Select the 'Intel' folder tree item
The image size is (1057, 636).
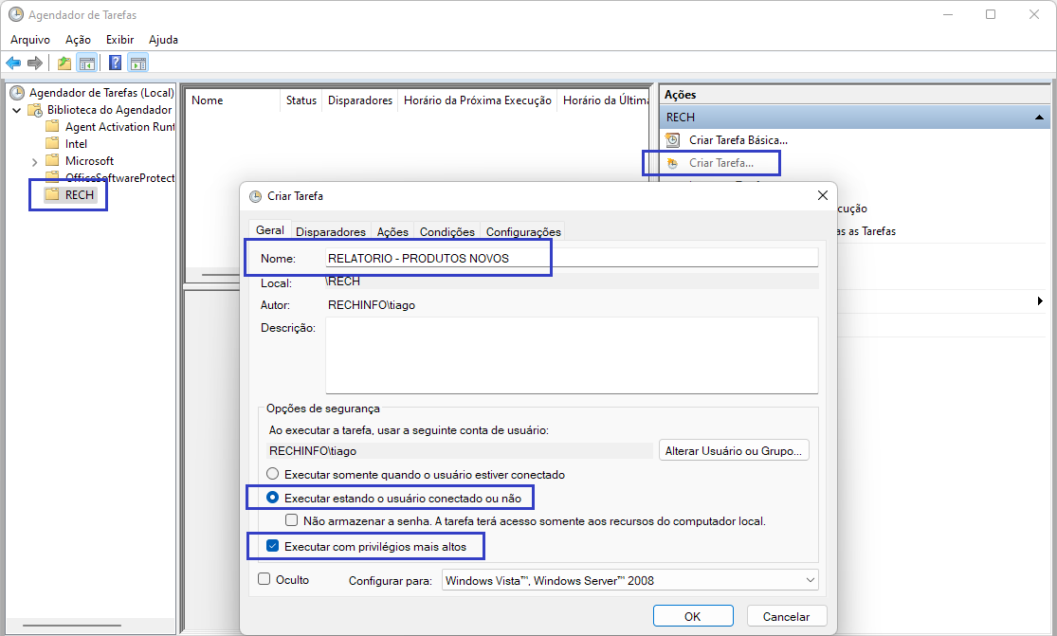pyautogui.click(x=76, y=143)
